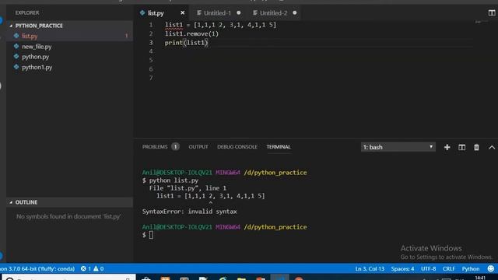Close the list.py editor tab
498x280 pixels.
pyautogui.click(x=182, y=12)
